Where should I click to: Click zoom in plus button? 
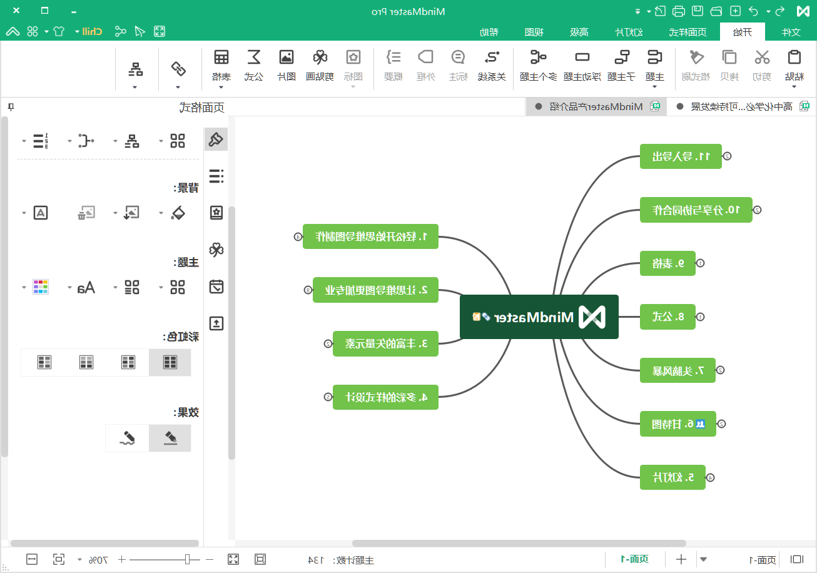121,559
